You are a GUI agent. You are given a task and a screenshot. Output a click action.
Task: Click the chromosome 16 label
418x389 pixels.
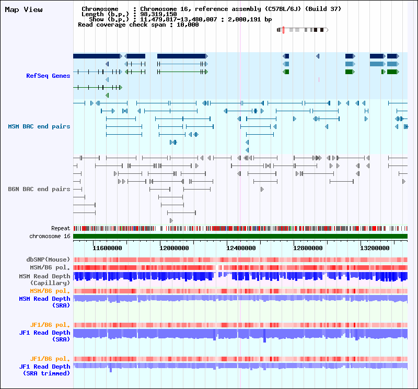point(50,237)
